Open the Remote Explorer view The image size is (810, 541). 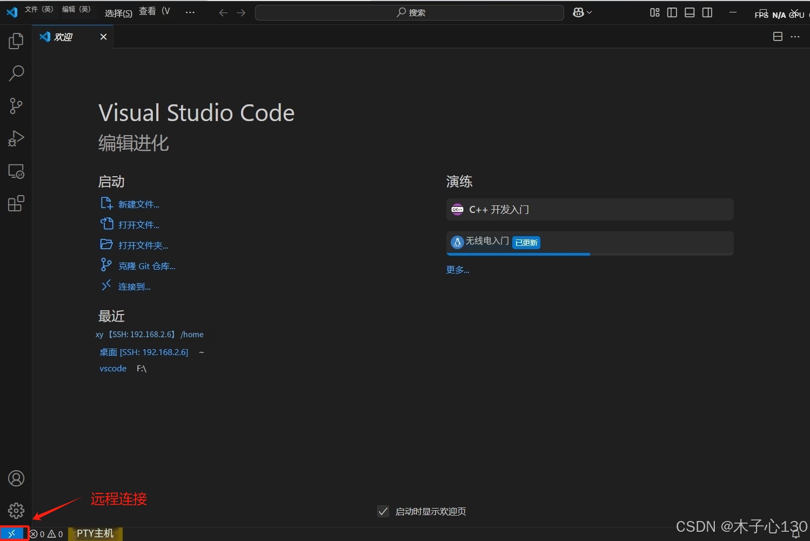tap(16, 171)
